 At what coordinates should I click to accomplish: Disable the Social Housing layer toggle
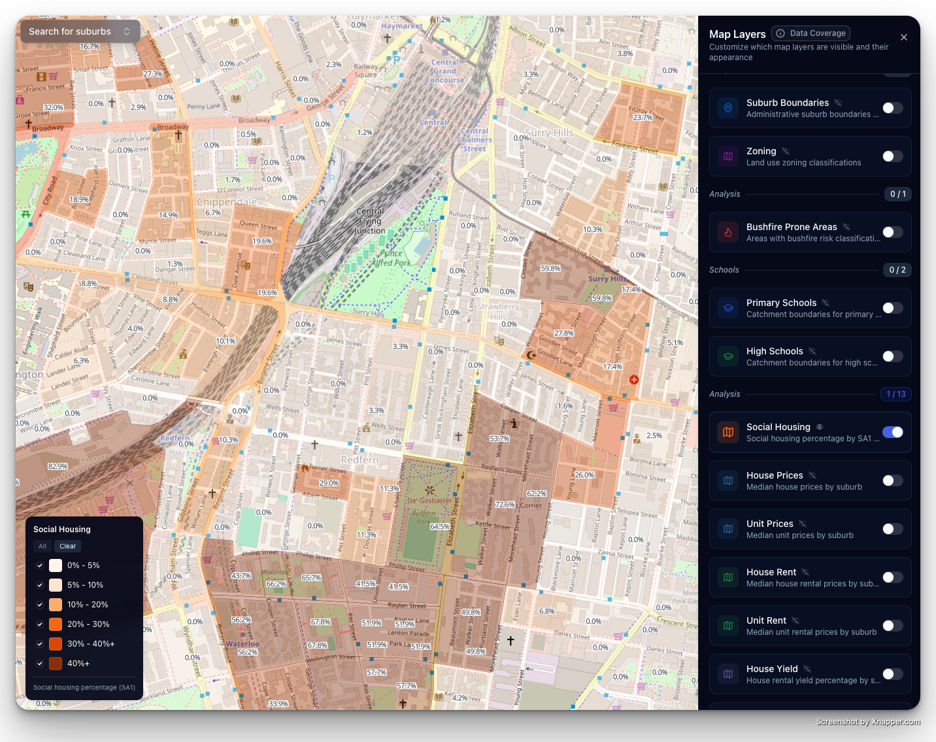tap(892, 432)
